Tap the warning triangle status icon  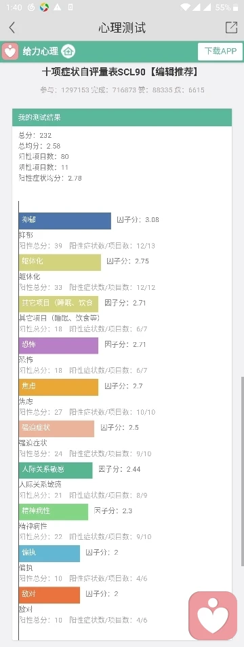tap(58, 7)
